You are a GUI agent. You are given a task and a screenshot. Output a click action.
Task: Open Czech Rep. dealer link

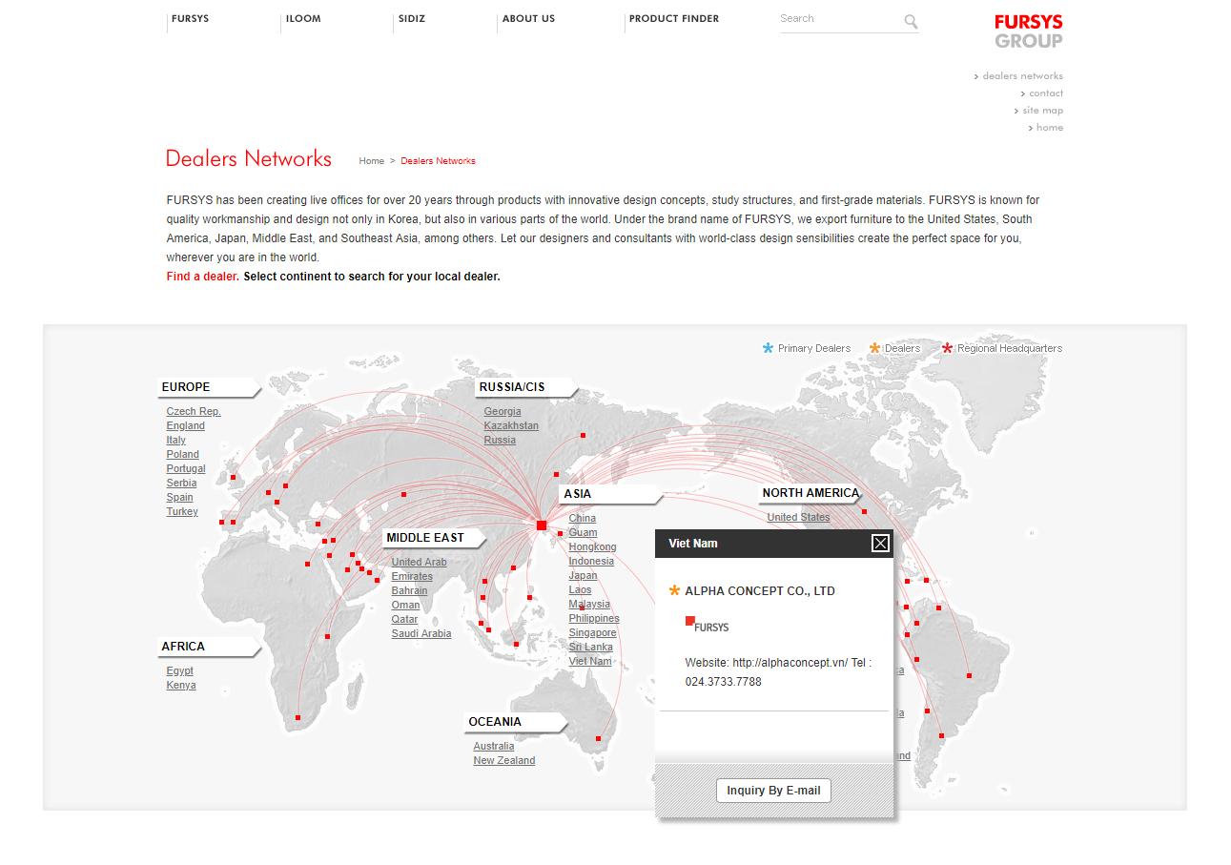tap(194, 412)
